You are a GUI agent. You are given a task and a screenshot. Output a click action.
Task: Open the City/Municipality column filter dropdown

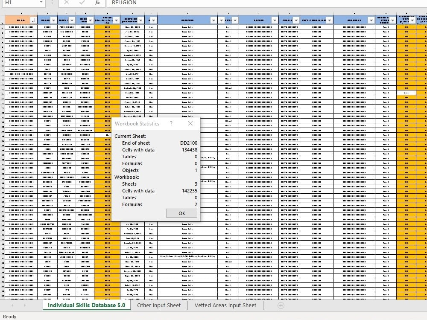click(x=329, y=20)
